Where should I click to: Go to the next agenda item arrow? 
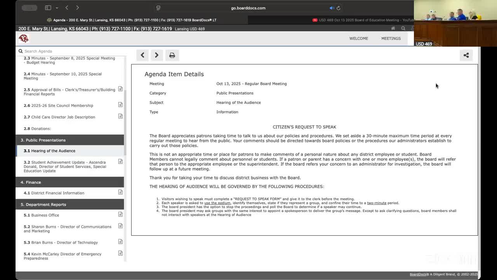click(x=156, y=55)
